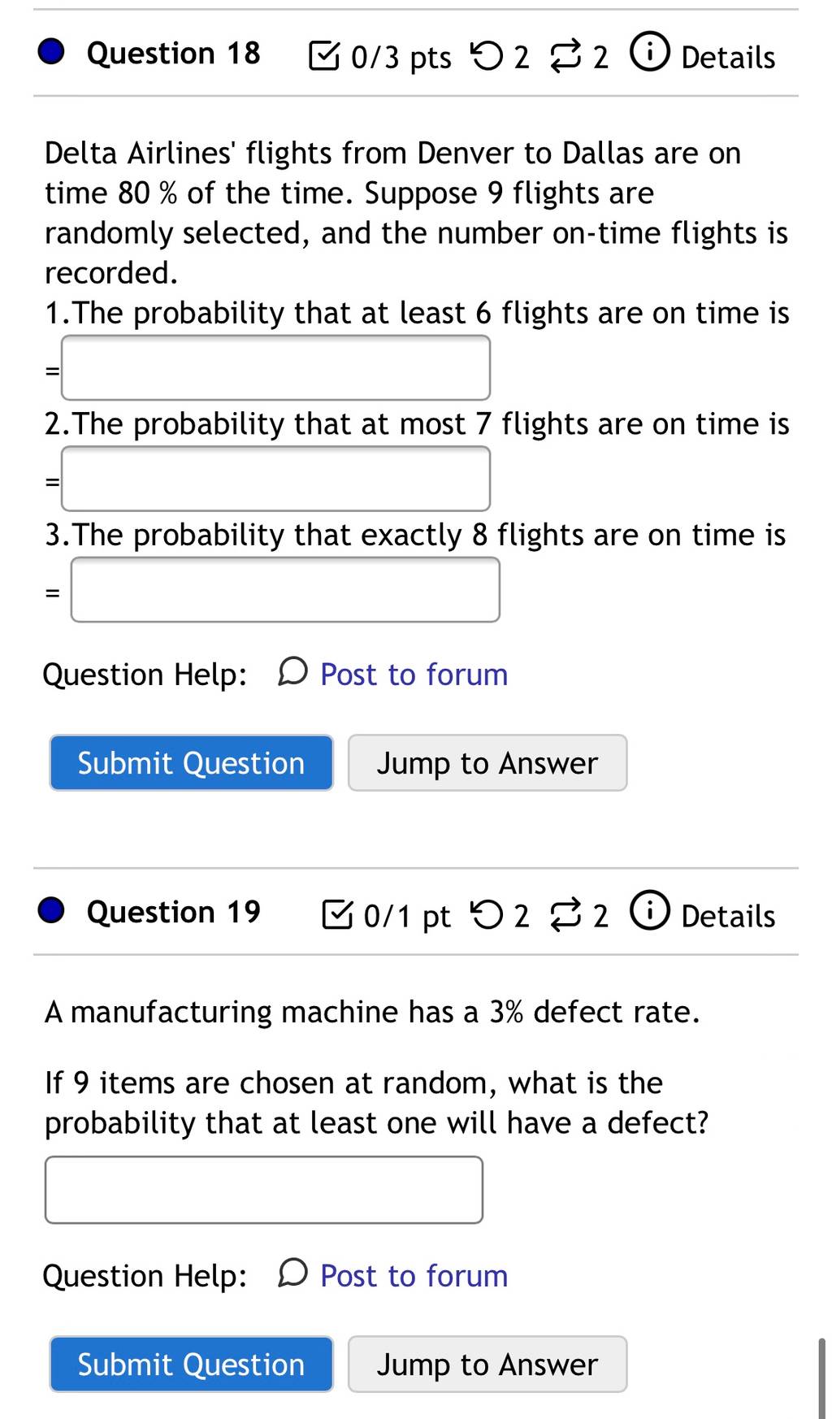The height and width of the screenshot is (1419, 832).
Task: Click the forum speech bubble icon under Question 18
Action: pos(292,673)
